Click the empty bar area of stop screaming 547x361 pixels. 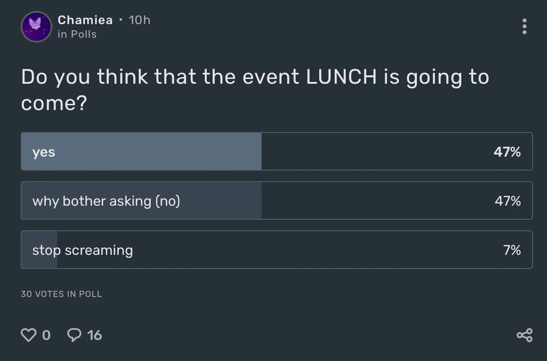(x=308, y=250)
